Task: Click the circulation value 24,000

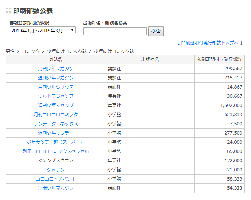Action: click(235, 142)
